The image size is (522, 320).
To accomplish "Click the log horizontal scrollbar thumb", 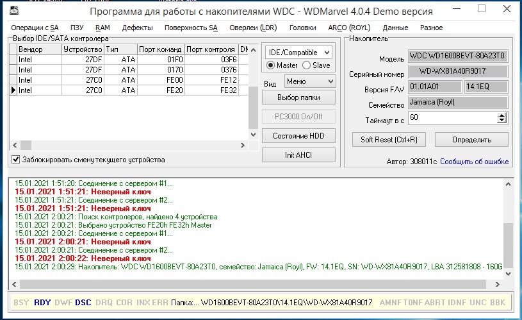I will [253, 284].
